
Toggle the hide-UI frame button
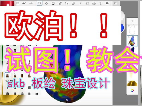[x=116, y=3]
